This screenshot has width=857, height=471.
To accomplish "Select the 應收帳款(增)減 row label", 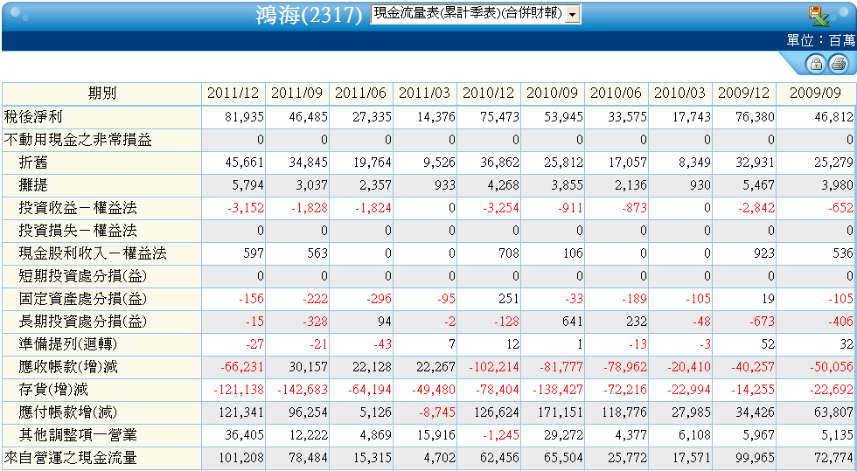I will click(x=68, y=367).
